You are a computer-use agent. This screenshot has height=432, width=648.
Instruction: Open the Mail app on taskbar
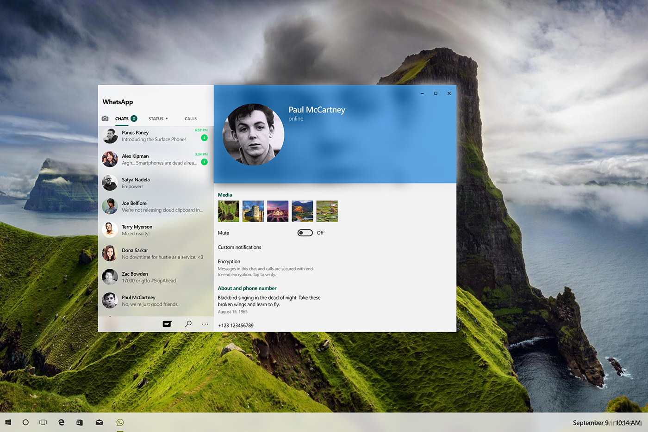click(99, 422)
